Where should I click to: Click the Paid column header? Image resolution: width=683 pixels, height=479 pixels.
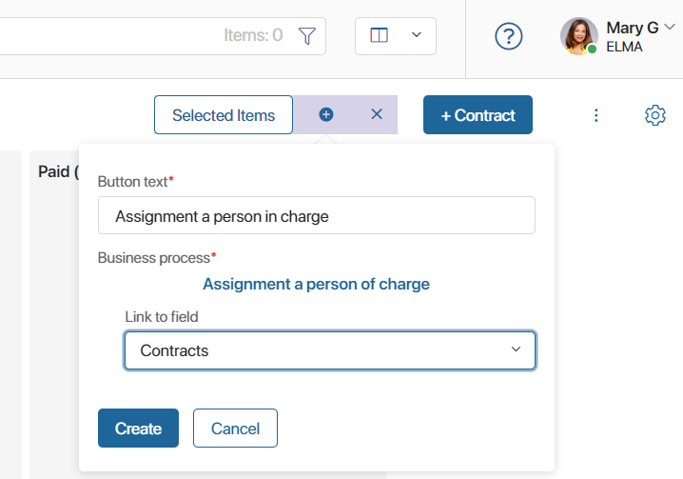pos(58,171)
